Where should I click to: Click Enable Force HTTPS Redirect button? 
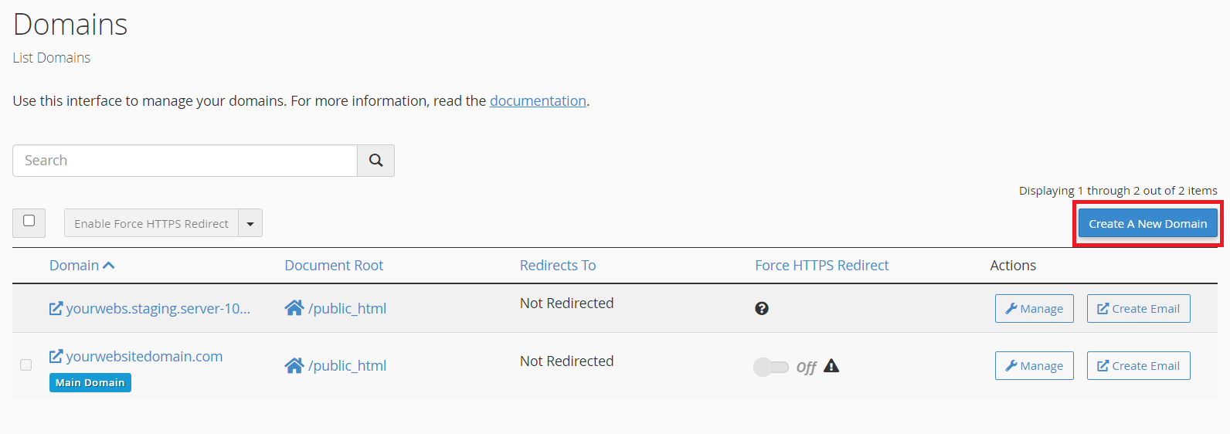point(151,223)
